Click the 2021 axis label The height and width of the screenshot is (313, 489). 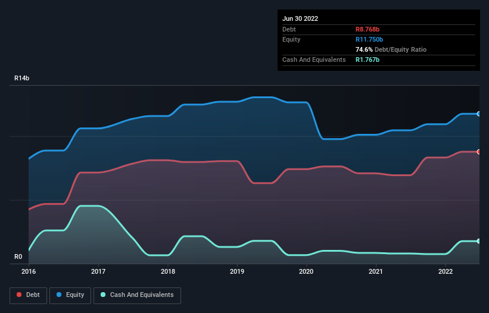(376, 271)
